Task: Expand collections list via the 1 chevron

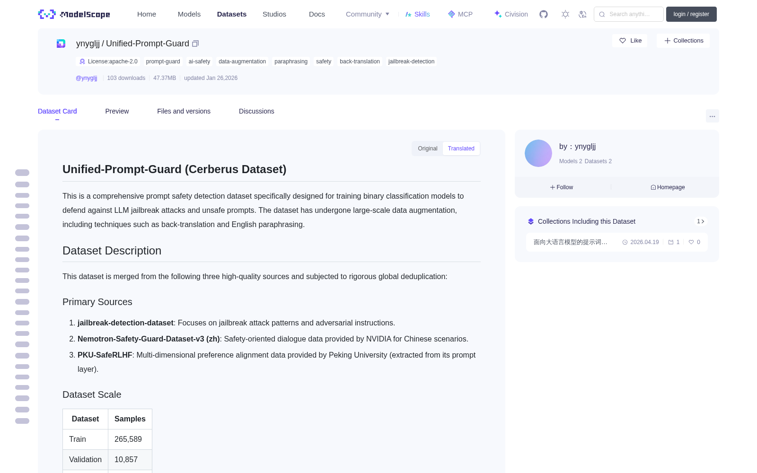Action: coord(701,221)
